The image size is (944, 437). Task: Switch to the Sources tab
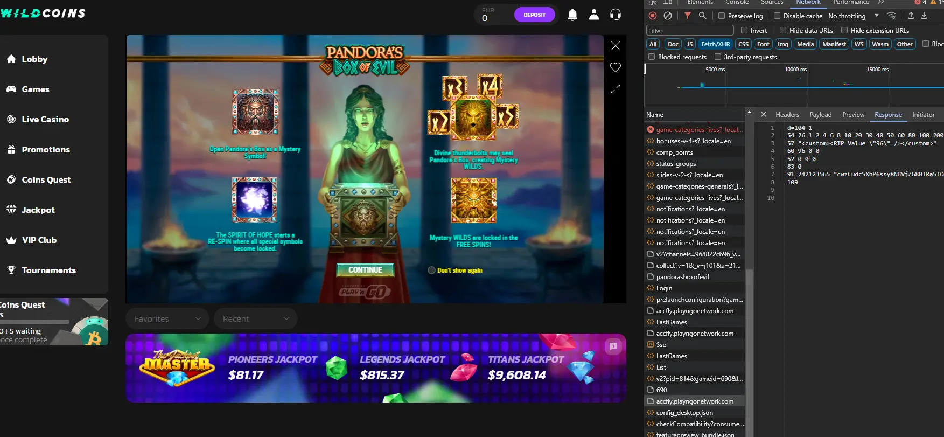[772, 2]
